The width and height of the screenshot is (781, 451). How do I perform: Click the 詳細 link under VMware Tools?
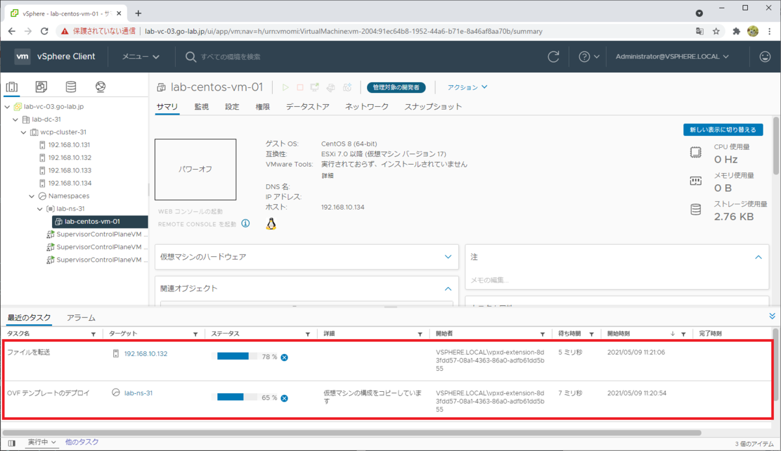coord(327,176)
